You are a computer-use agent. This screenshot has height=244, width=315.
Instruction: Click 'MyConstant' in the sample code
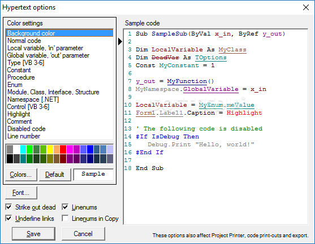click(179, 66)
